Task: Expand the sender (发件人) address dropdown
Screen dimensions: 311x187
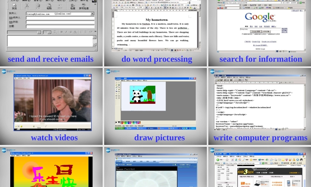Action: (92, 14)
